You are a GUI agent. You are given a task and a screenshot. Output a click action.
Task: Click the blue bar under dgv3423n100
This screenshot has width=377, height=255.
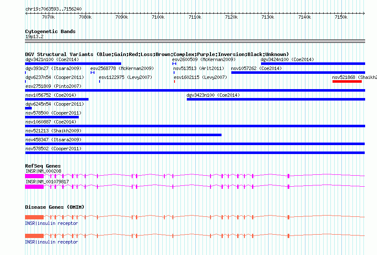click(x=276, y=99)
